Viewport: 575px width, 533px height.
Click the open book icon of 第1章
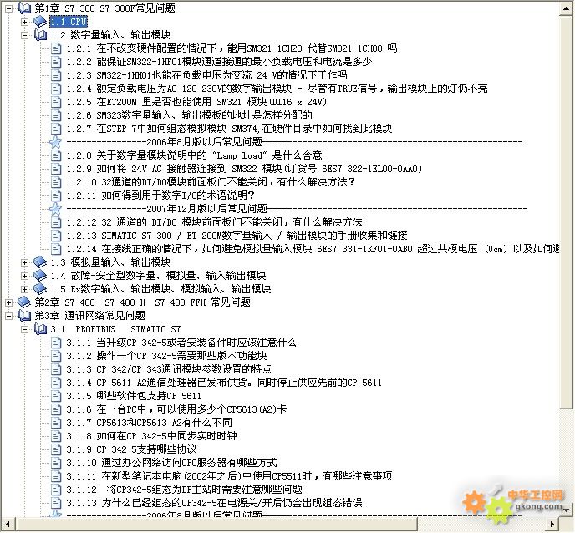coord(24,8)
